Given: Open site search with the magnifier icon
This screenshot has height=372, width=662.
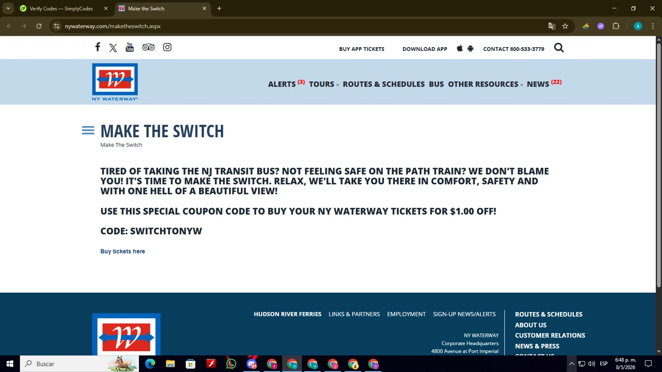Looking at the screenshot, I should tap(559, 48).
